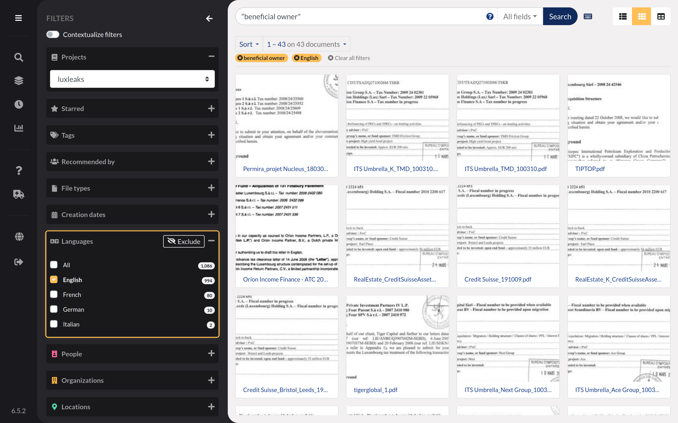
Task: Click the tigerglobal_1.pdf thumbnail preview
Action: click(397, 338)
